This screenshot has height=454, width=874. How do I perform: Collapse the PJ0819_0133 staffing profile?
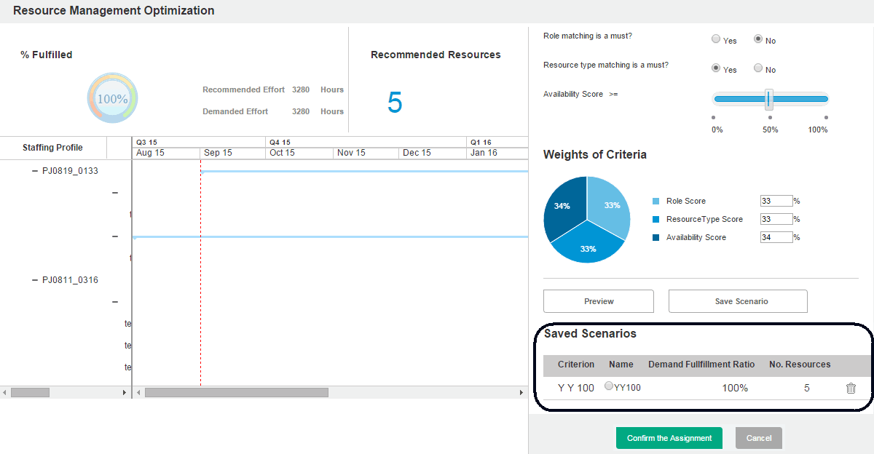[35, 171]
